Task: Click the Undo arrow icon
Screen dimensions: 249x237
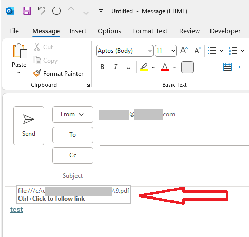Action: pyautogui.click(x=42, y=11)
